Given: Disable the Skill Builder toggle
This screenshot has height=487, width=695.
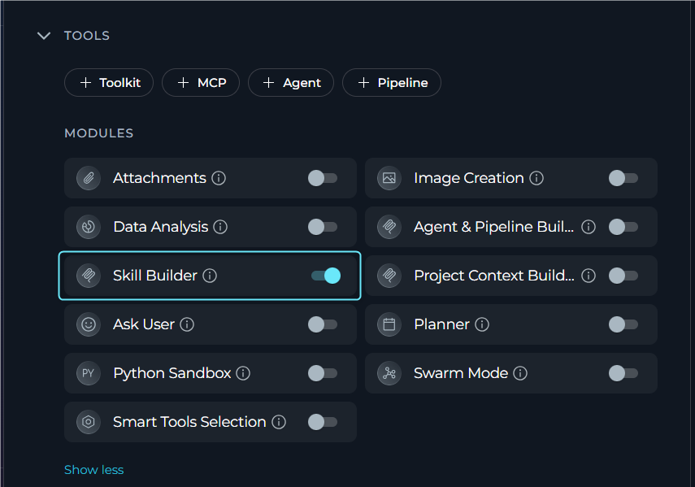Looking at the screenshot, I should pyautogui.click(x=326, y=276).
